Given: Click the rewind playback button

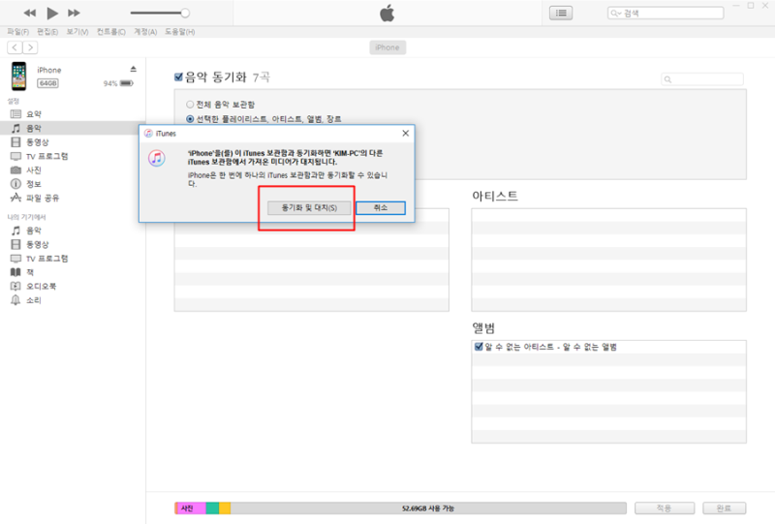Looking at the screenshot, I should coord(30,13).
